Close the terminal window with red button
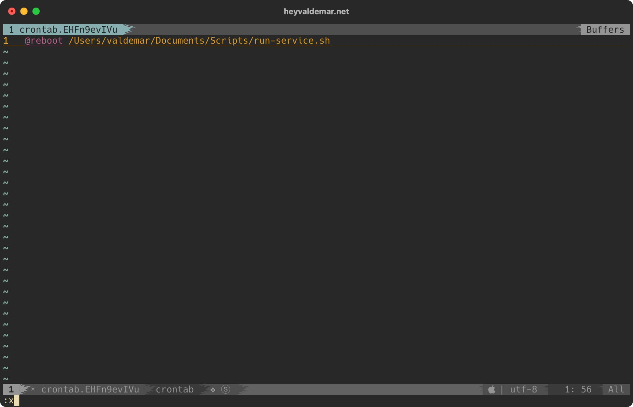 coord(12,12)
